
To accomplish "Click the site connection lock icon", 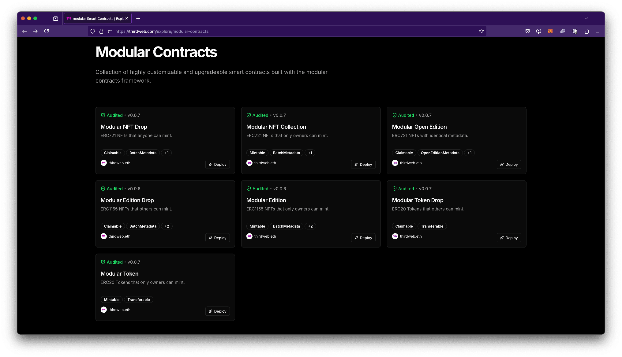I will pos(101,31).
